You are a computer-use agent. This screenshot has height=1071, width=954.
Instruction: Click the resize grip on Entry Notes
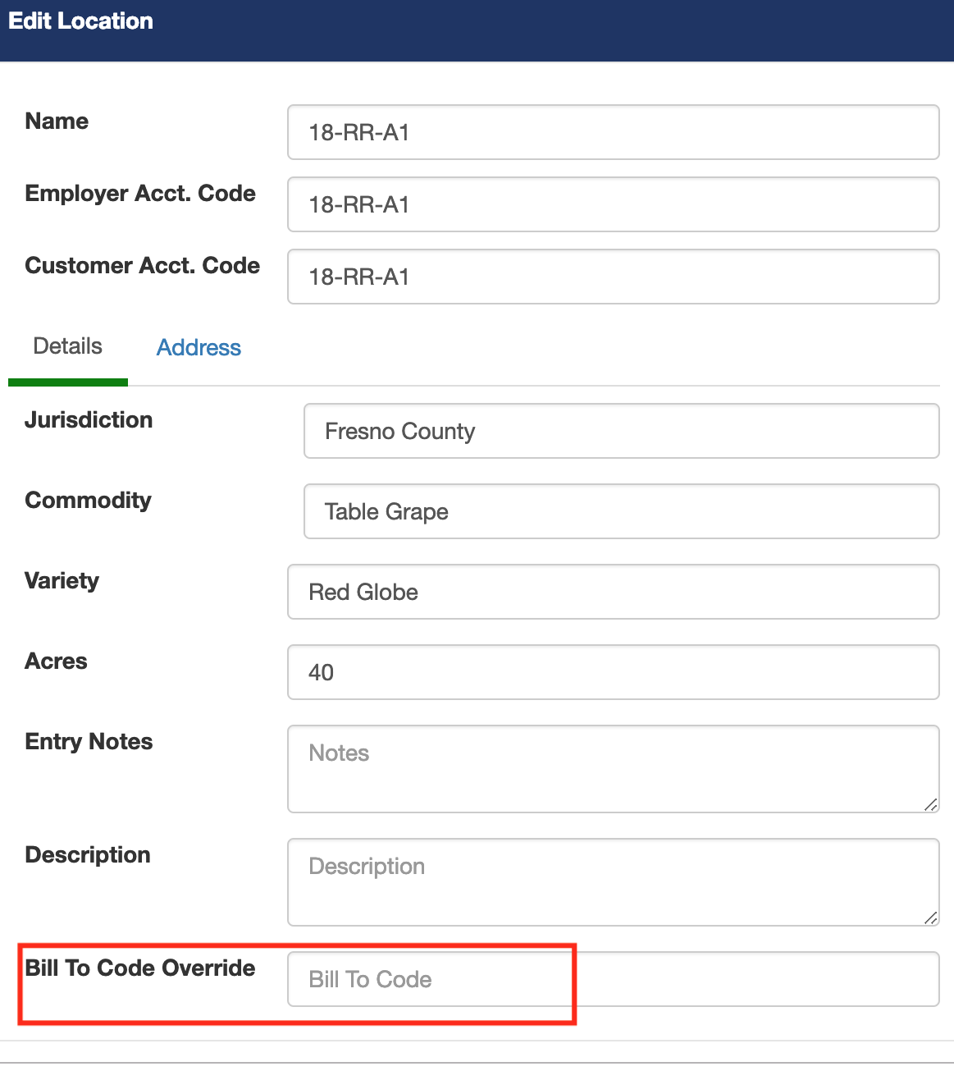tap(932, 805)
